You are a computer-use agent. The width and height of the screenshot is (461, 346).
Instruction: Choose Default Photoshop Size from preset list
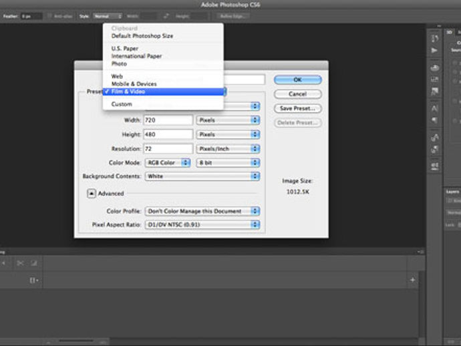[x=163, y=36]
